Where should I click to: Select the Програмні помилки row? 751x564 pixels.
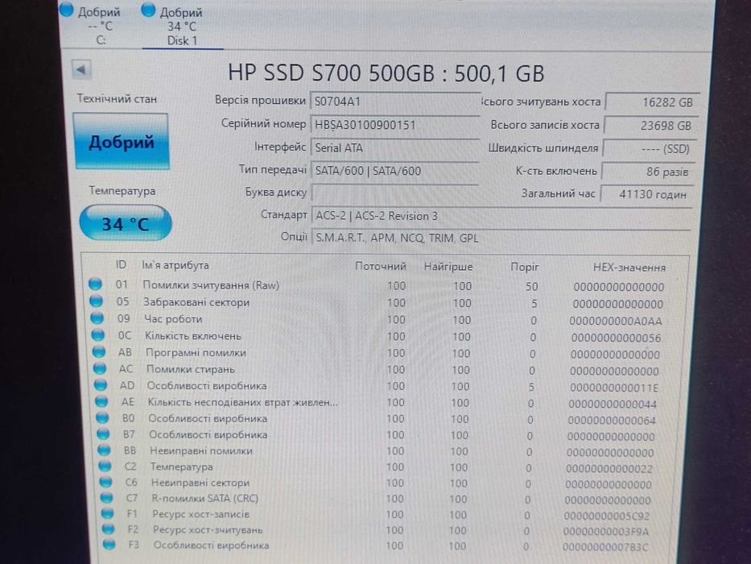tap(378, 353)
